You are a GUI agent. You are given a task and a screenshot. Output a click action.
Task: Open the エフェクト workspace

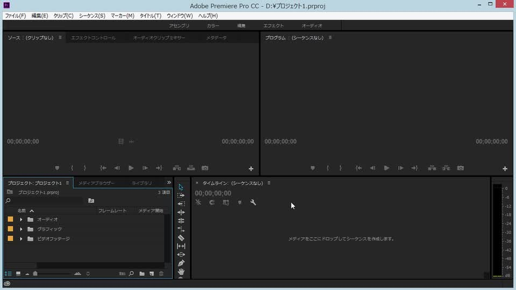click(273, 26)
